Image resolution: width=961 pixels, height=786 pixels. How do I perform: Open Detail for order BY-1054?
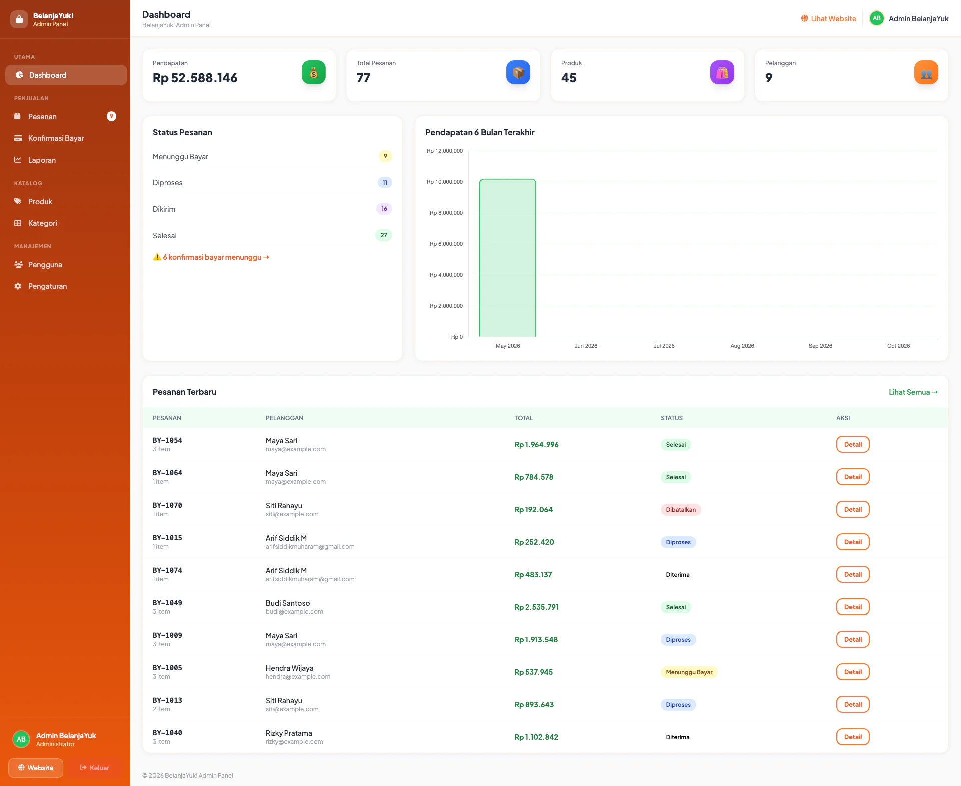(x=853, y=444)
